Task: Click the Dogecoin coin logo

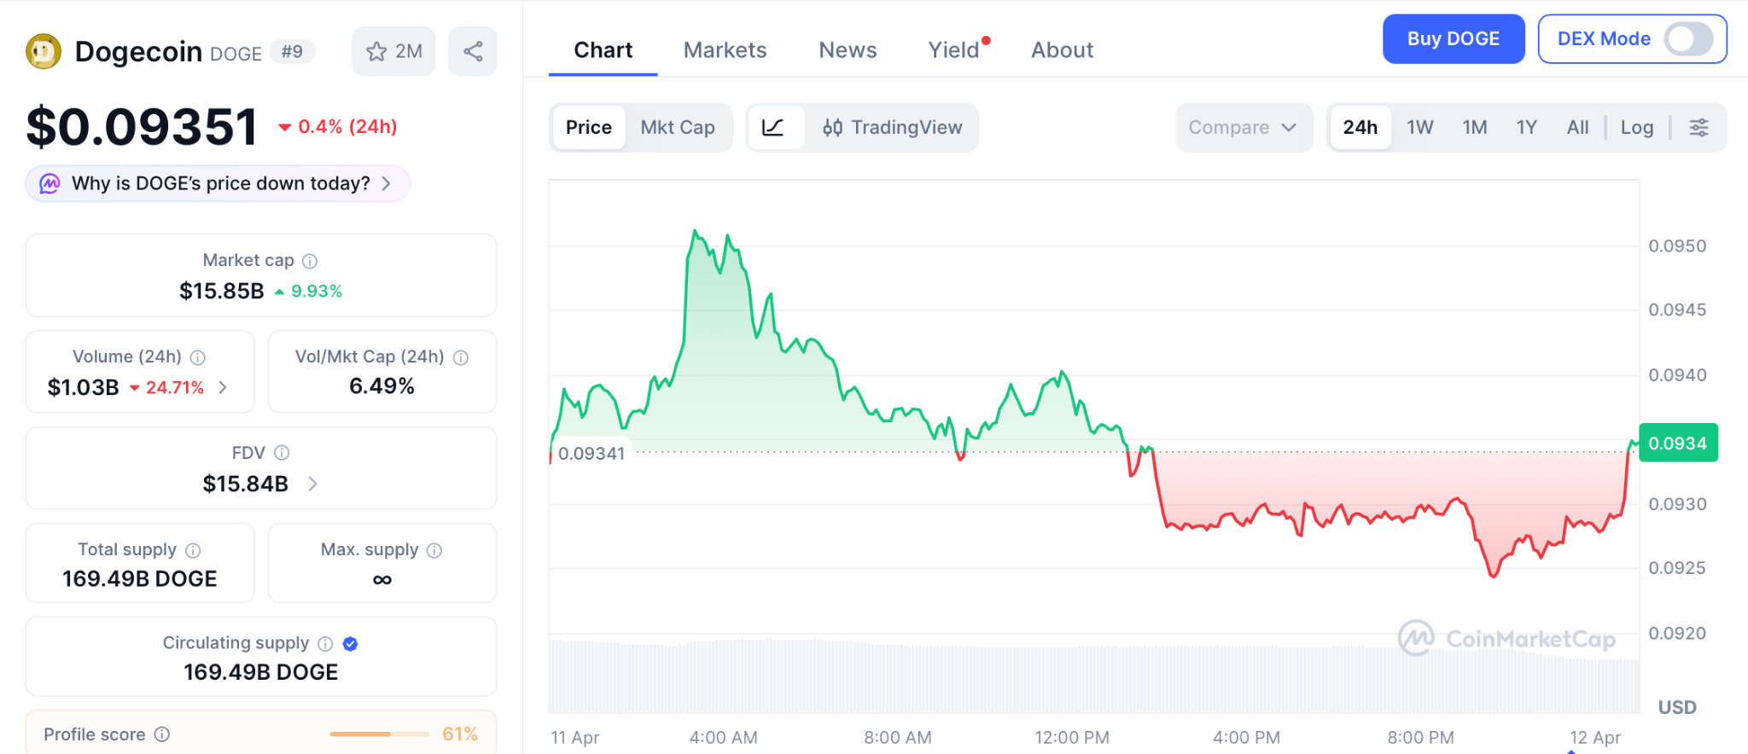Action: click(x=44, y=51)
